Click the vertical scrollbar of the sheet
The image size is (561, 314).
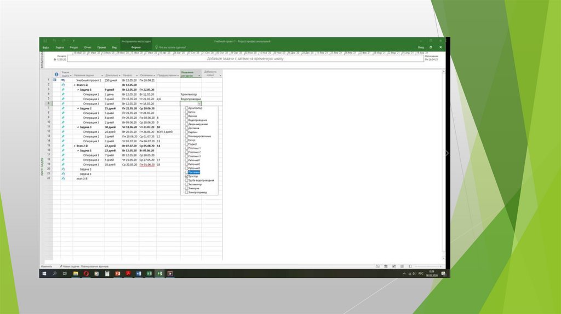tap(444, 164)
